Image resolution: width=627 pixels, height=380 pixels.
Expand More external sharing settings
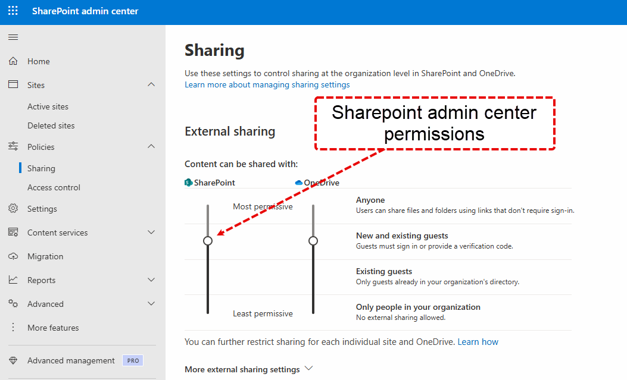coord(308,368)
